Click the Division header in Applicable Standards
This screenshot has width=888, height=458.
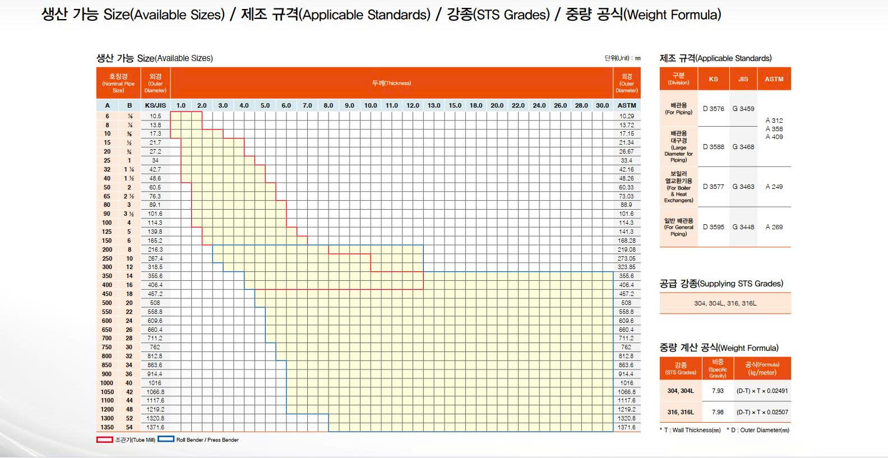coord(678,79)
